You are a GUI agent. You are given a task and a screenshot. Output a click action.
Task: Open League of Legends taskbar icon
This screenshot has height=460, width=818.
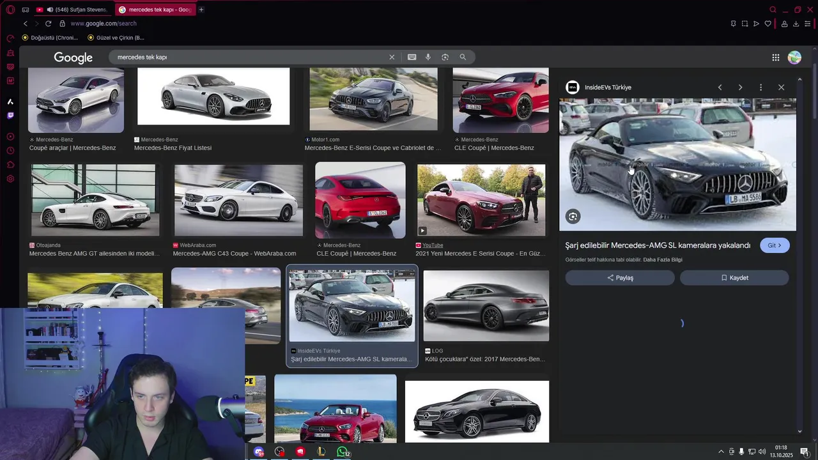[x=321, y=452]
